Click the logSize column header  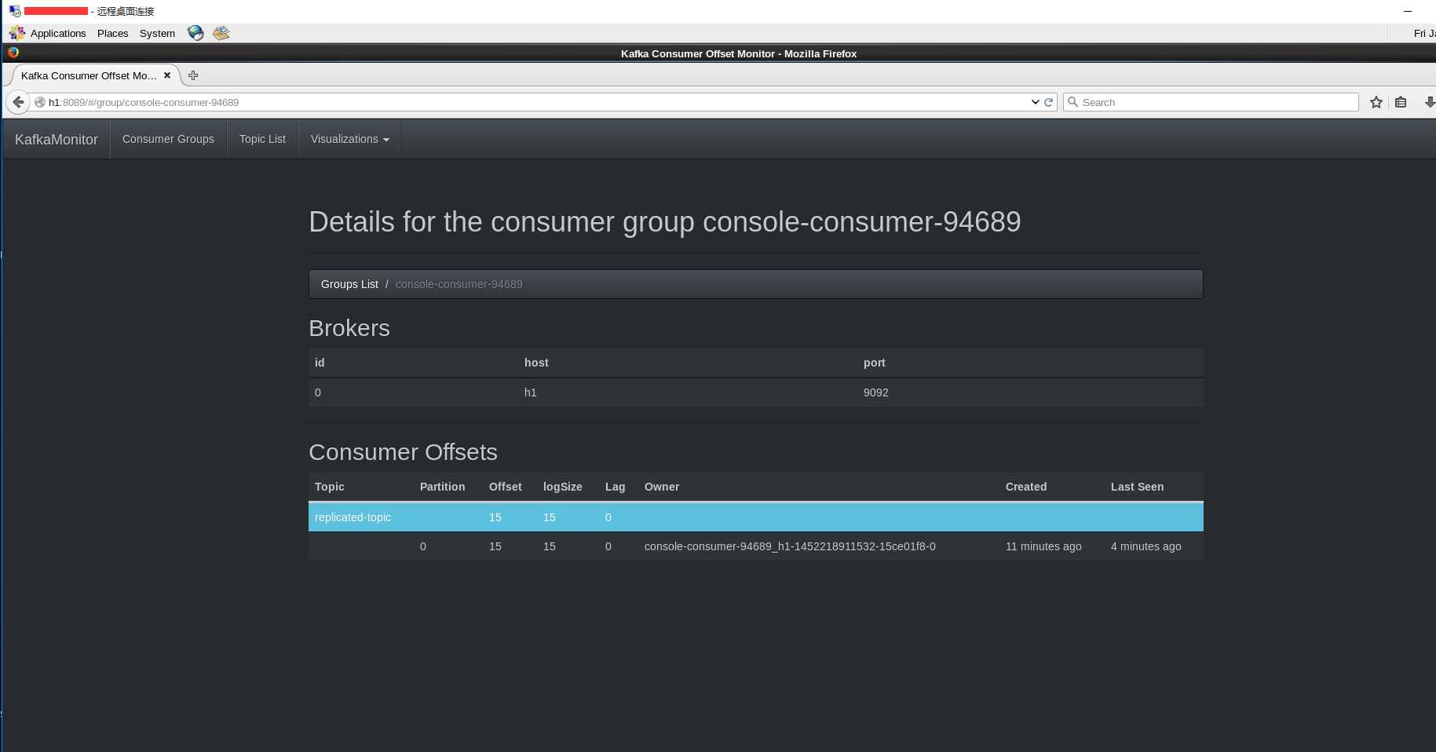pos(562,487)
